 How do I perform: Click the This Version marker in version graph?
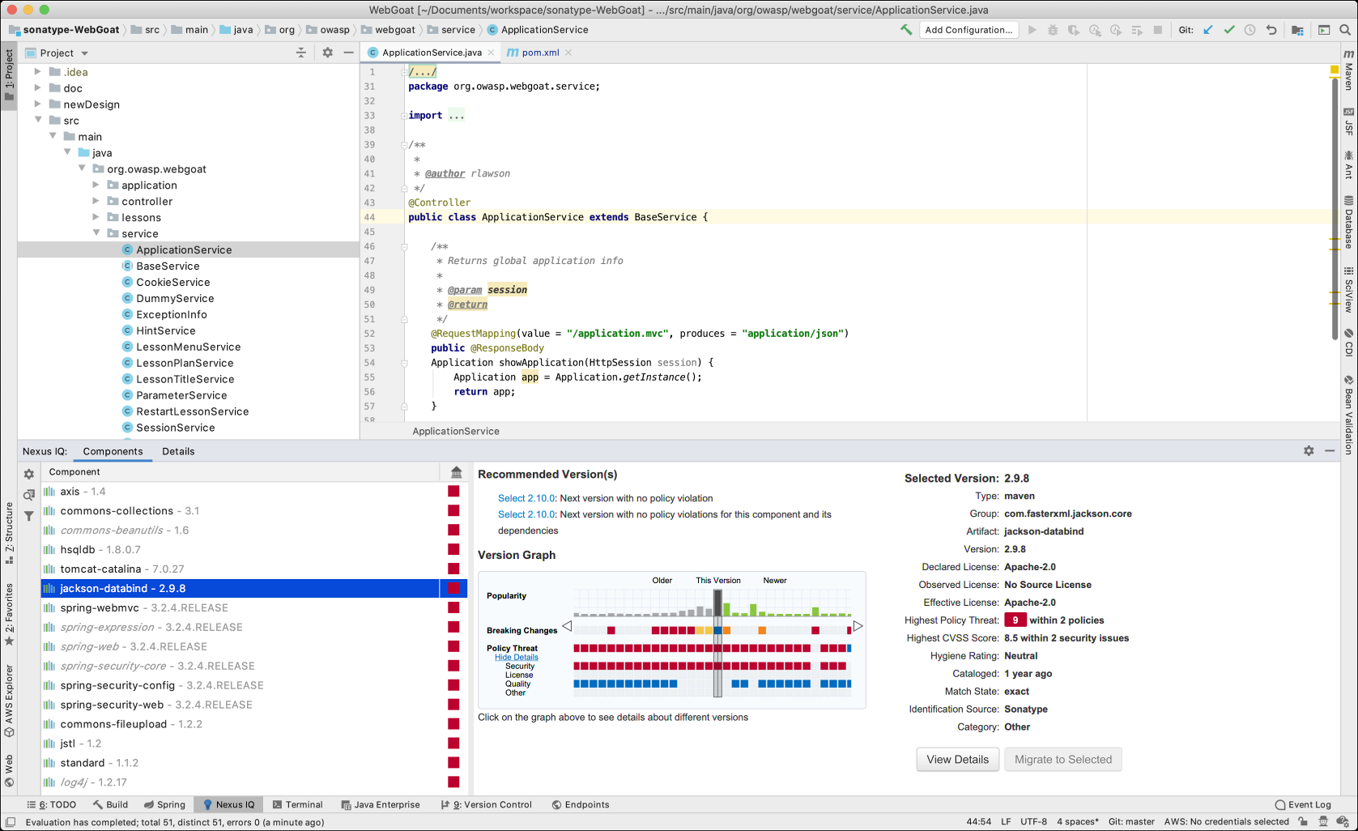pos(717,640)
